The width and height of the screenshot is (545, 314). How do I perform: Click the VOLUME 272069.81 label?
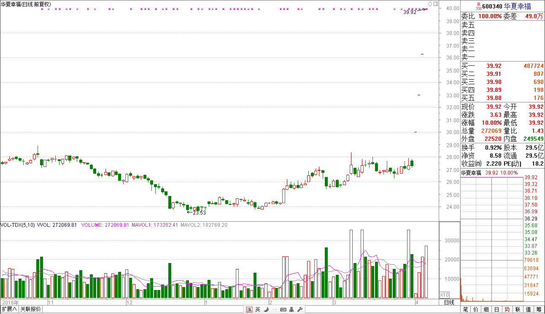[105, 225]
